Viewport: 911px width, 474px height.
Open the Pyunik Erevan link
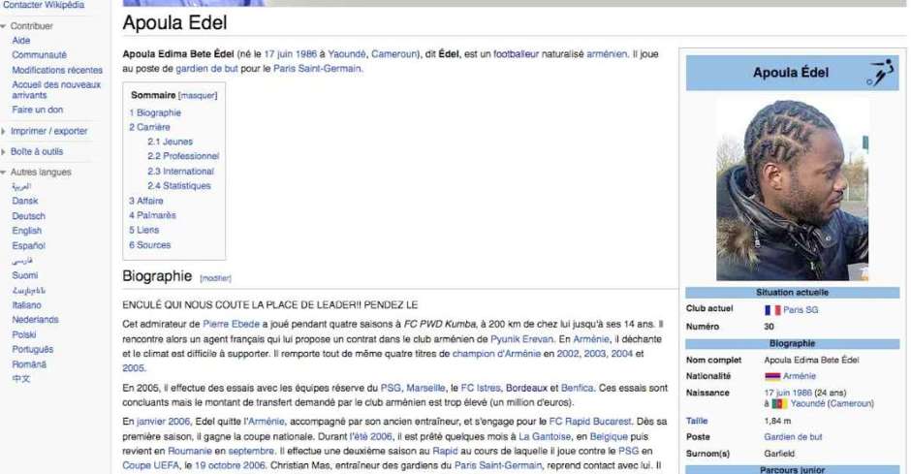pyautogui.click(x=521, y=339)
